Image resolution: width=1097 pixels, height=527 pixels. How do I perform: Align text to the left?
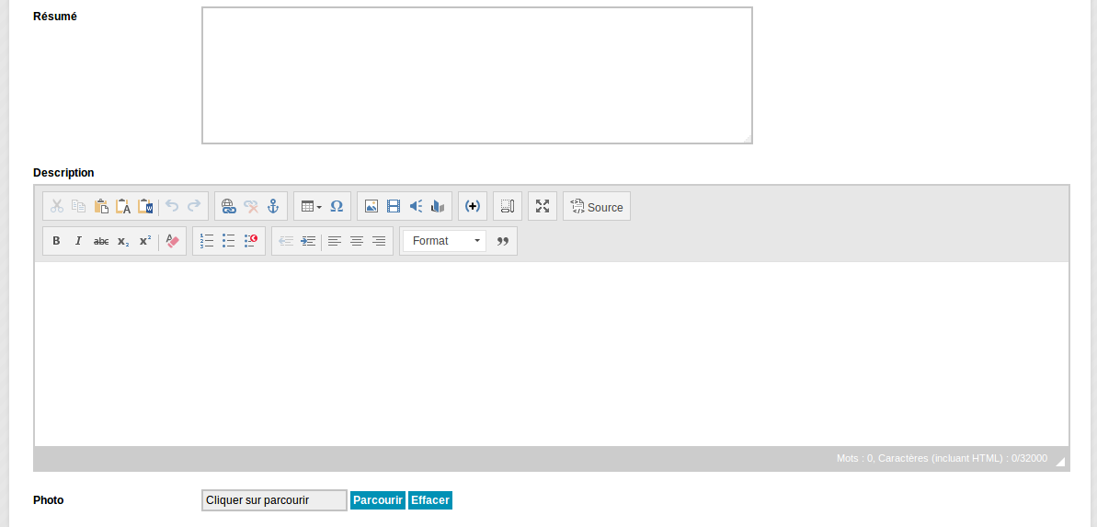pos(335,241)
